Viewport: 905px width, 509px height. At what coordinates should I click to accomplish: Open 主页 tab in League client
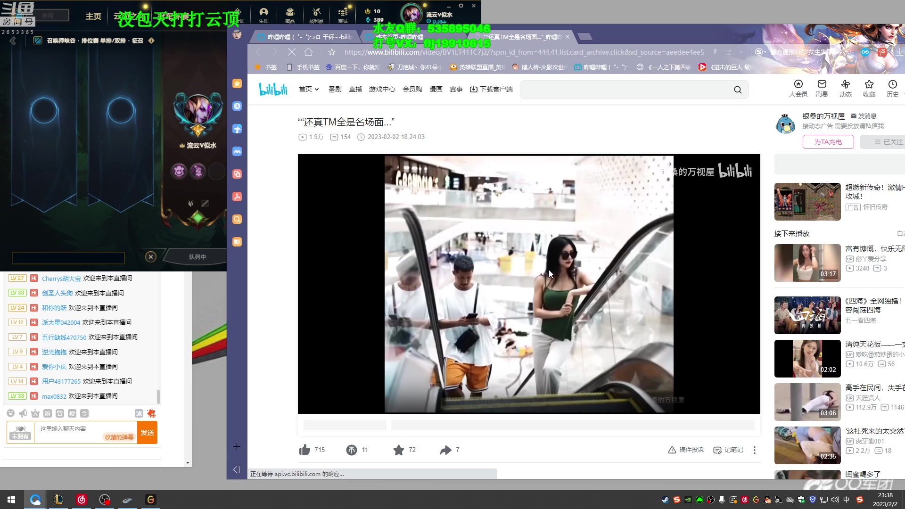point(93,16)
